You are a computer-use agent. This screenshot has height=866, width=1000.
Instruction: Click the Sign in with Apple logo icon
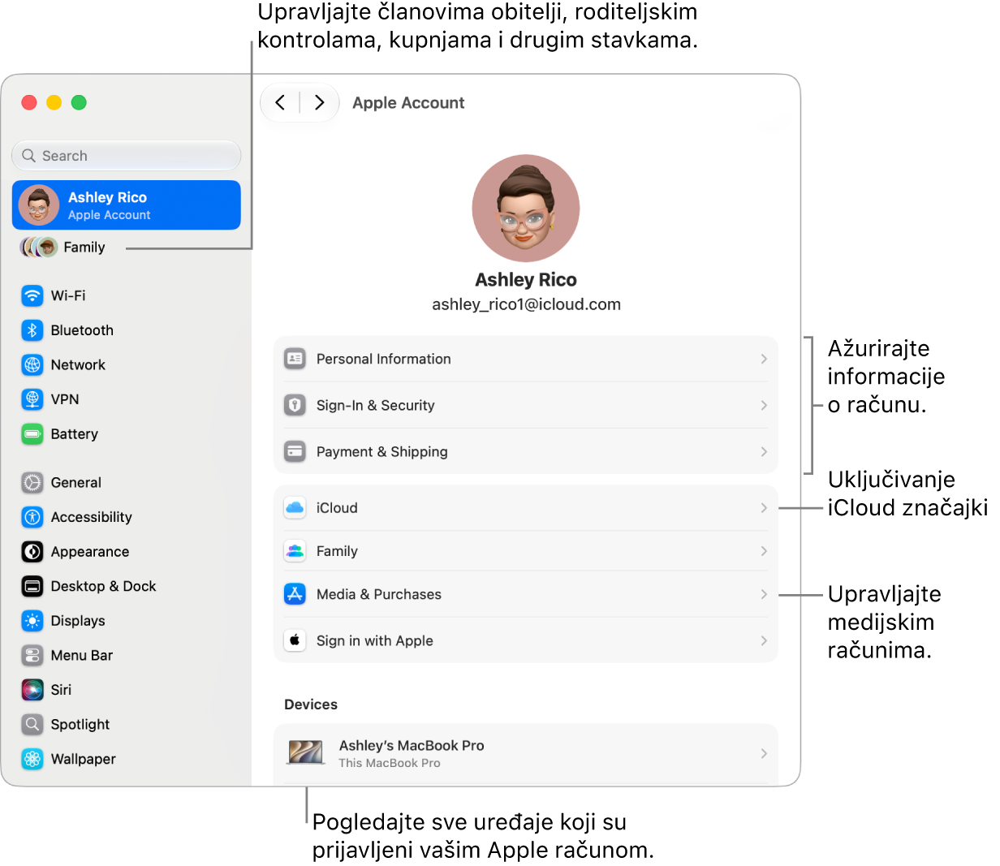295,640
